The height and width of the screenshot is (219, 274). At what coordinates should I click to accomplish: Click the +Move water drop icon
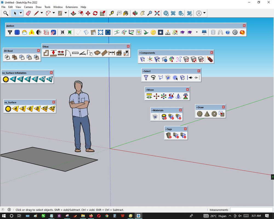point(178,96)
